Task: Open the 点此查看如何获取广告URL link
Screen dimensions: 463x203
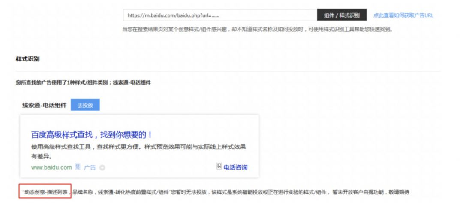Action: 403,15
